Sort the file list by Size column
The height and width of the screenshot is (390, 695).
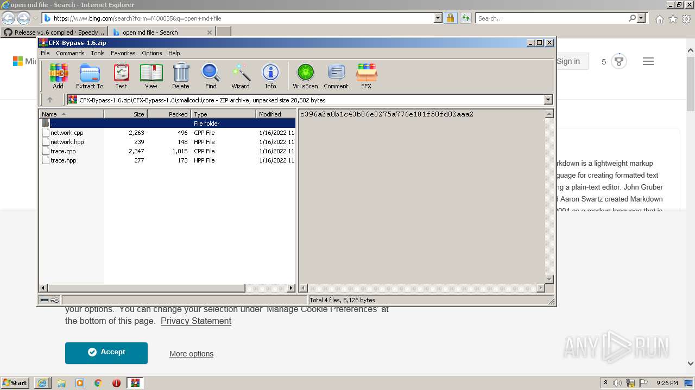click(x=125, y=114)
